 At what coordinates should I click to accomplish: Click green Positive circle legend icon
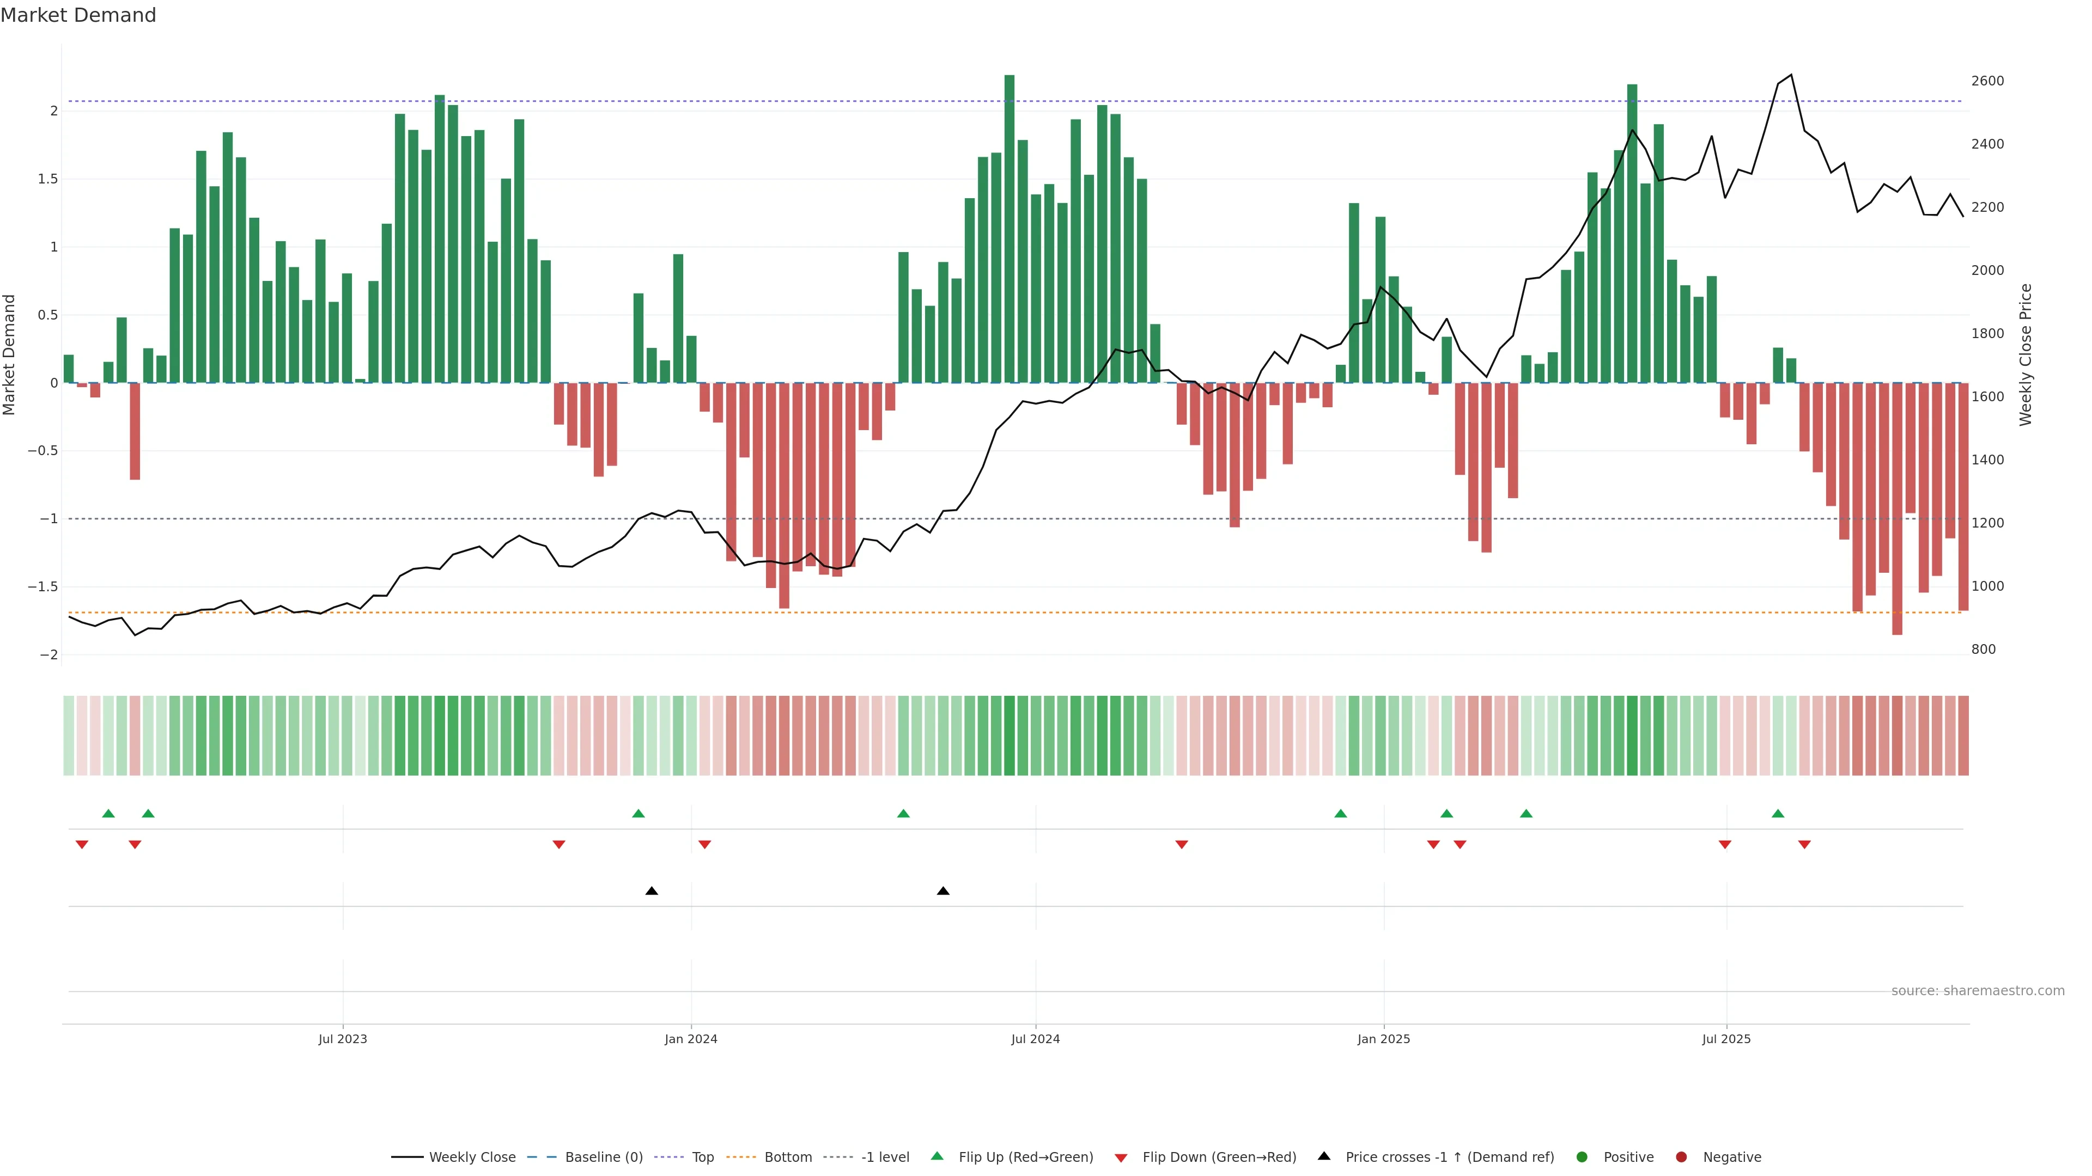pos(1581,1156)
